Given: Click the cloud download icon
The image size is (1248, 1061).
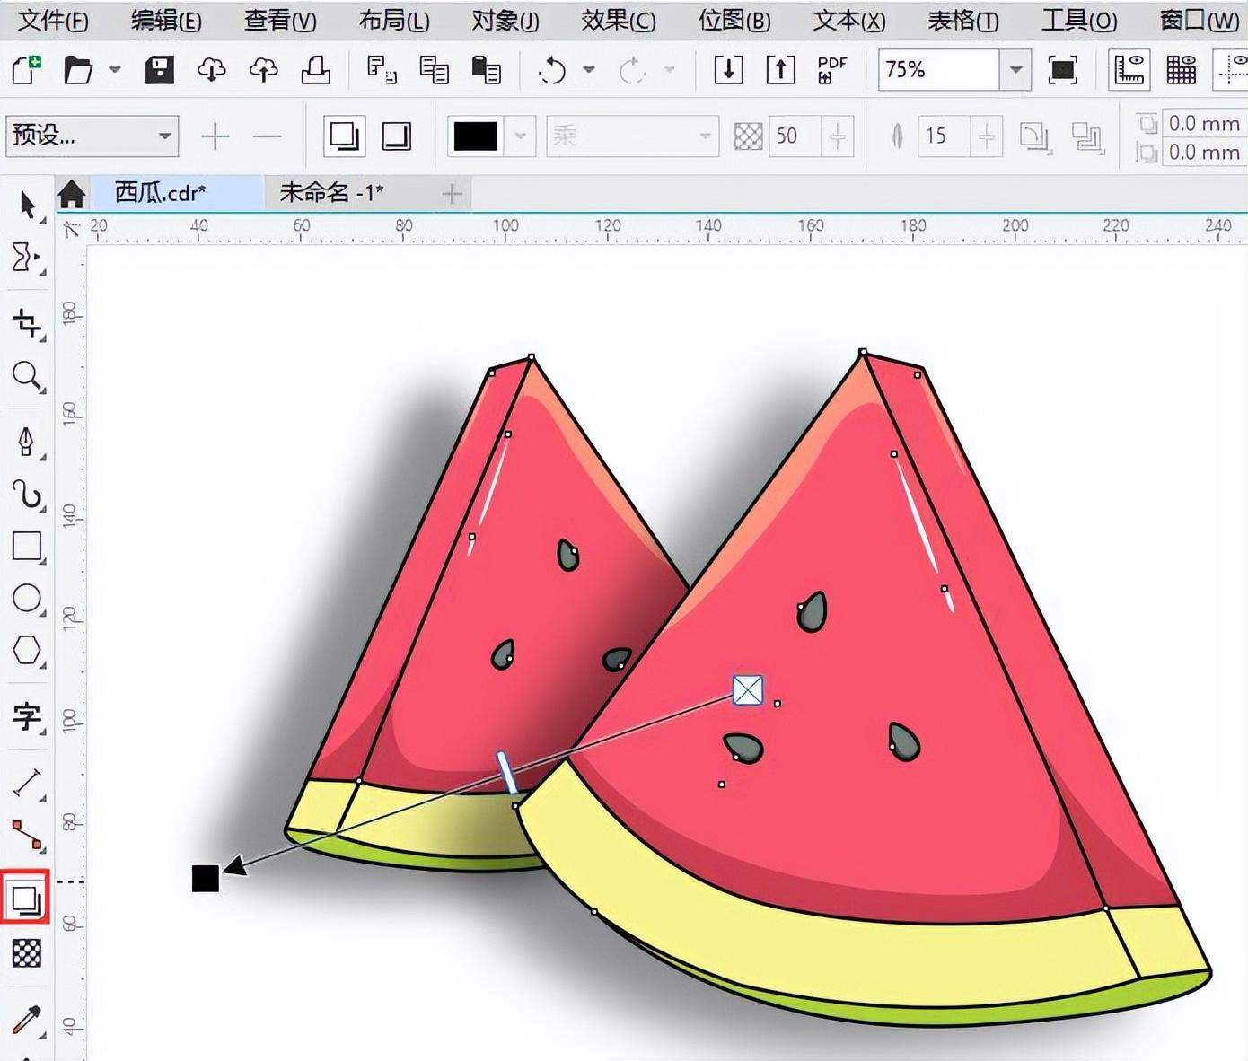Looking at the screenshot, I should coord(211,69).
